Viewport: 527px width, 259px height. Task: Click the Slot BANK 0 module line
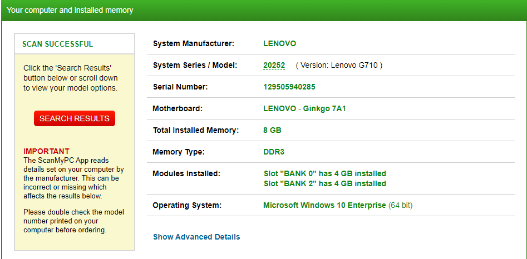pos(324,173)
